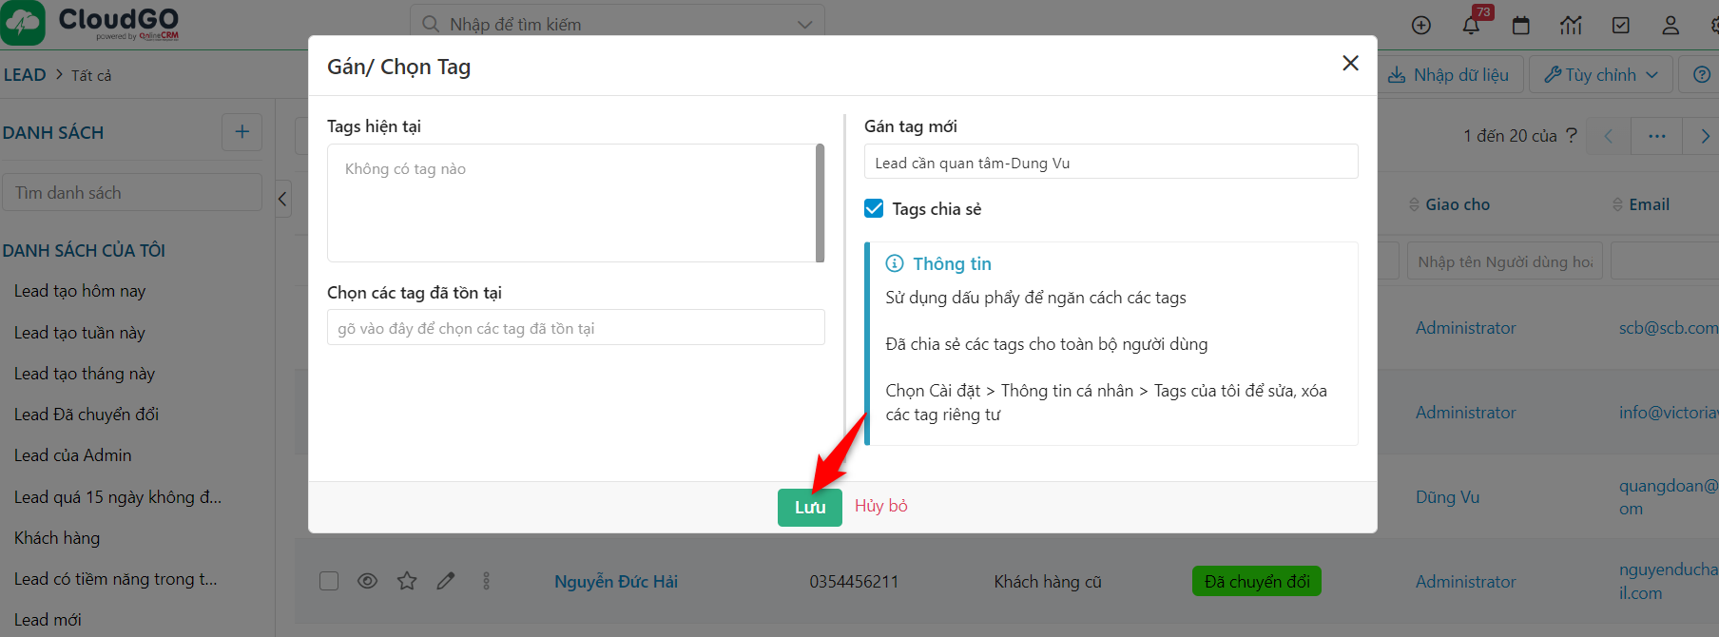Select Lead mới list
This screenshot has width=1719, height=637.
pos(48,620)
